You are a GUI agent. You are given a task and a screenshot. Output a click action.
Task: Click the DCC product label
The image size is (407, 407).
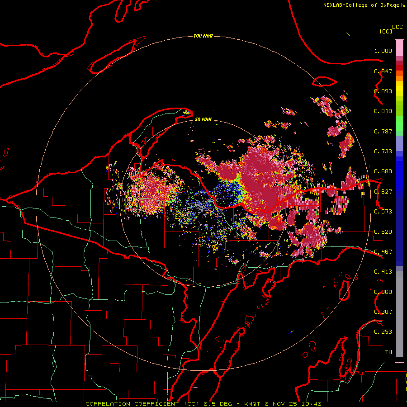[x=398, y=27]
